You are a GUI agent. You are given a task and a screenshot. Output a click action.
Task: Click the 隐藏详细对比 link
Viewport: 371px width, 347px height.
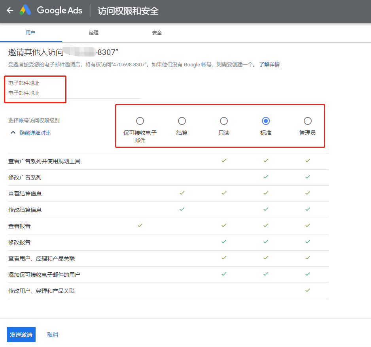[x=35, y=133]
